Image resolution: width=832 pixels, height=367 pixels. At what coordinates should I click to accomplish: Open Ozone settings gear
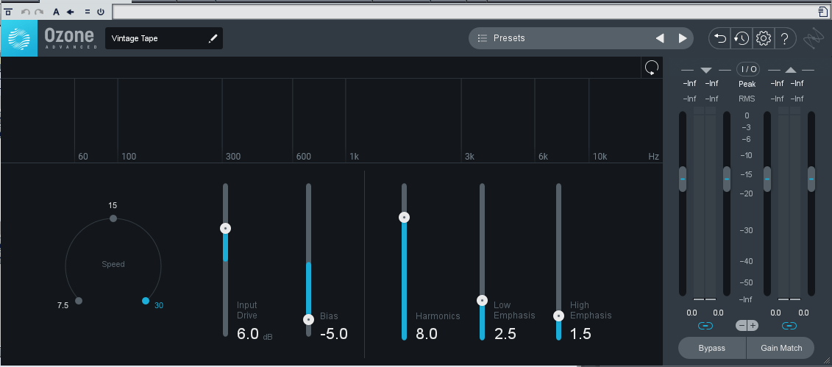pos(763,38)
